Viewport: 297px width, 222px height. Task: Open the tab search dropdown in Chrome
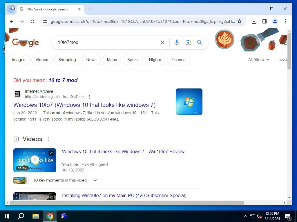tap(11, 9)
